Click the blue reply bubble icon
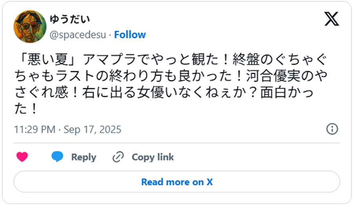354x207 pixels. coord(57,157)
